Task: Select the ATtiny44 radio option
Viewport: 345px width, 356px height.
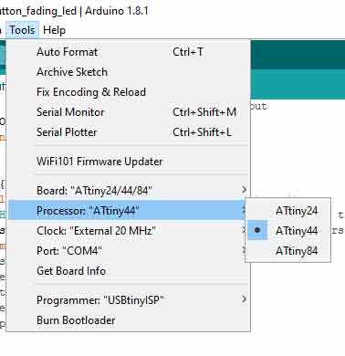Action: (288, 231)
